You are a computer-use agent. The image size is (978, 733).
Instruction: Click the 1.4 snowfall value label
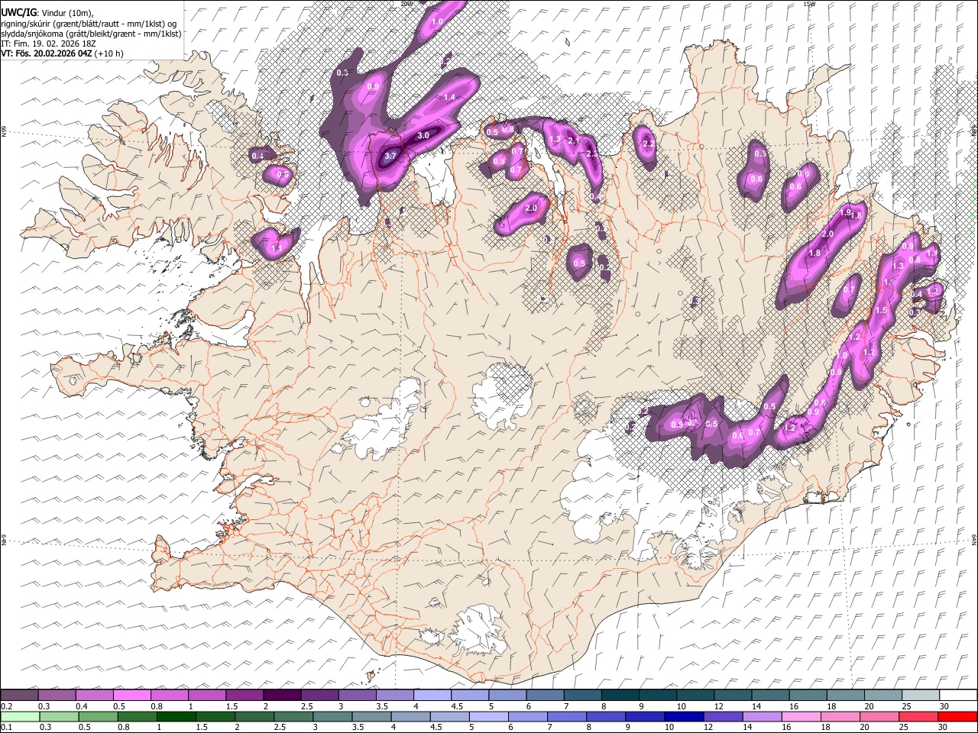[x=449, y=97]
